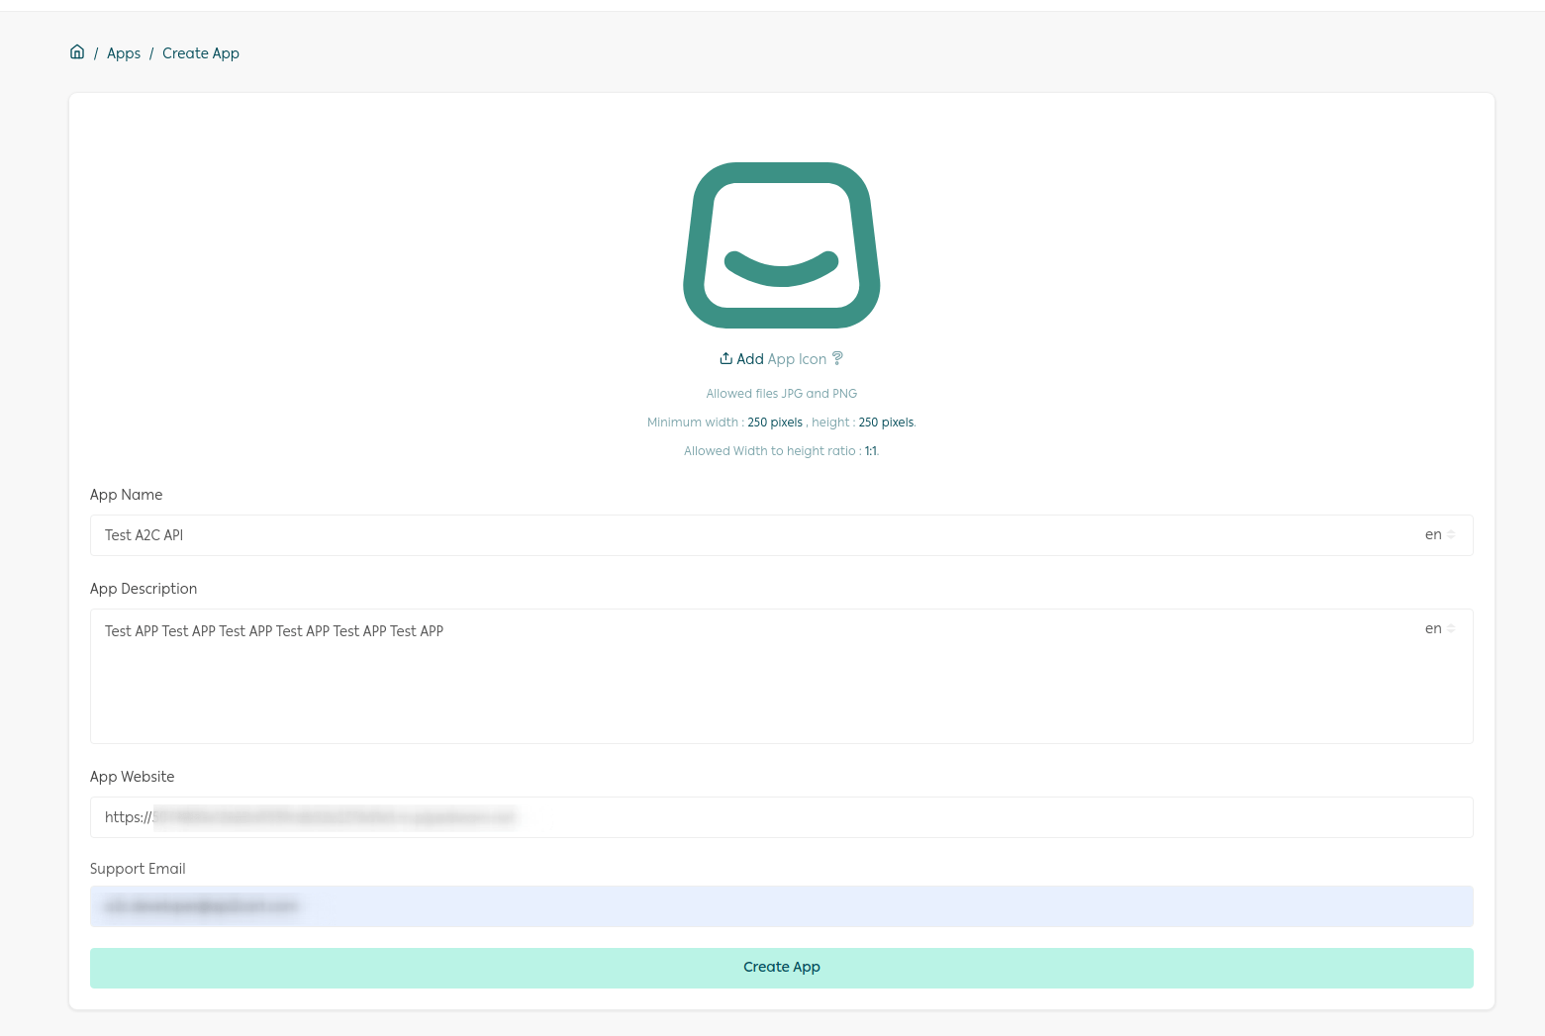The height and width of the screenshot is (1036, 1545).
Task: Open the Apps breadcrumb link
Action: 124,53
